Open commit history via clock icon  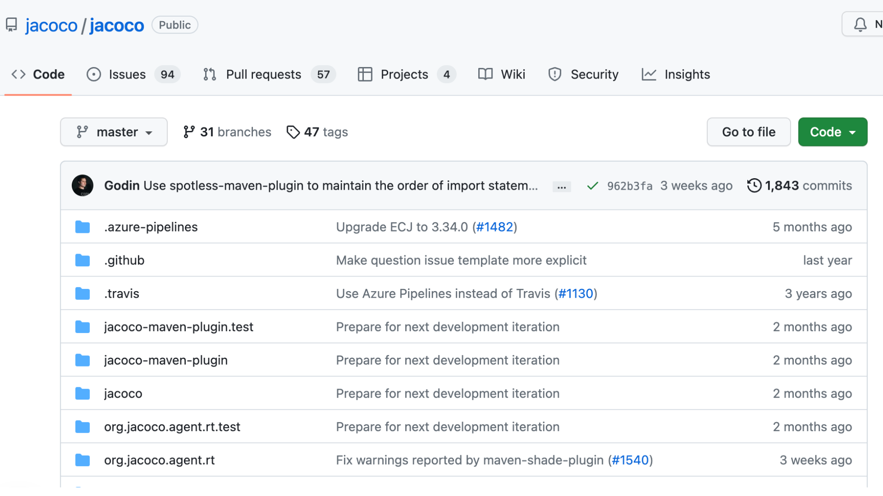click(x=754, y=186)
